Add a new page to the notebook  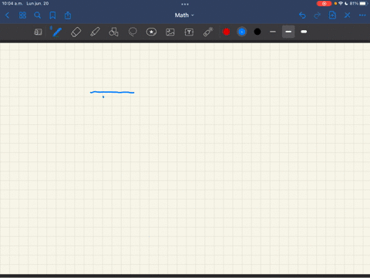click(332, 15)
